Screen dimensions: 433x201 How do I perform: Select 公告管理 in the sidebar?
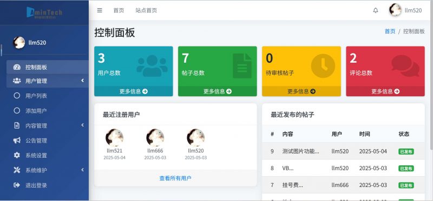[36, 140]
